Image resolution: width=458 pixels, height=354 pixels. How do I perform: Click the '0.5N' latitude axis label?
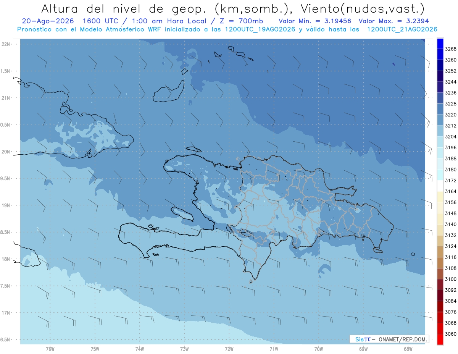pos(6,125)
